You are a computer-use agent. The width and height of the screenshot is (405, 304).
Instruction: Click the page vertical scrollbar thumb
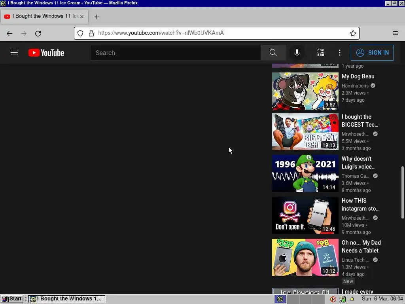pos(402,192)
